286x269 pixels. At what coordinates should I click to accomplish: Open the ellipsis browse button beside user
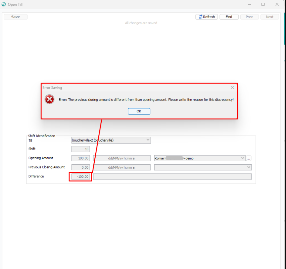point(249,158)
